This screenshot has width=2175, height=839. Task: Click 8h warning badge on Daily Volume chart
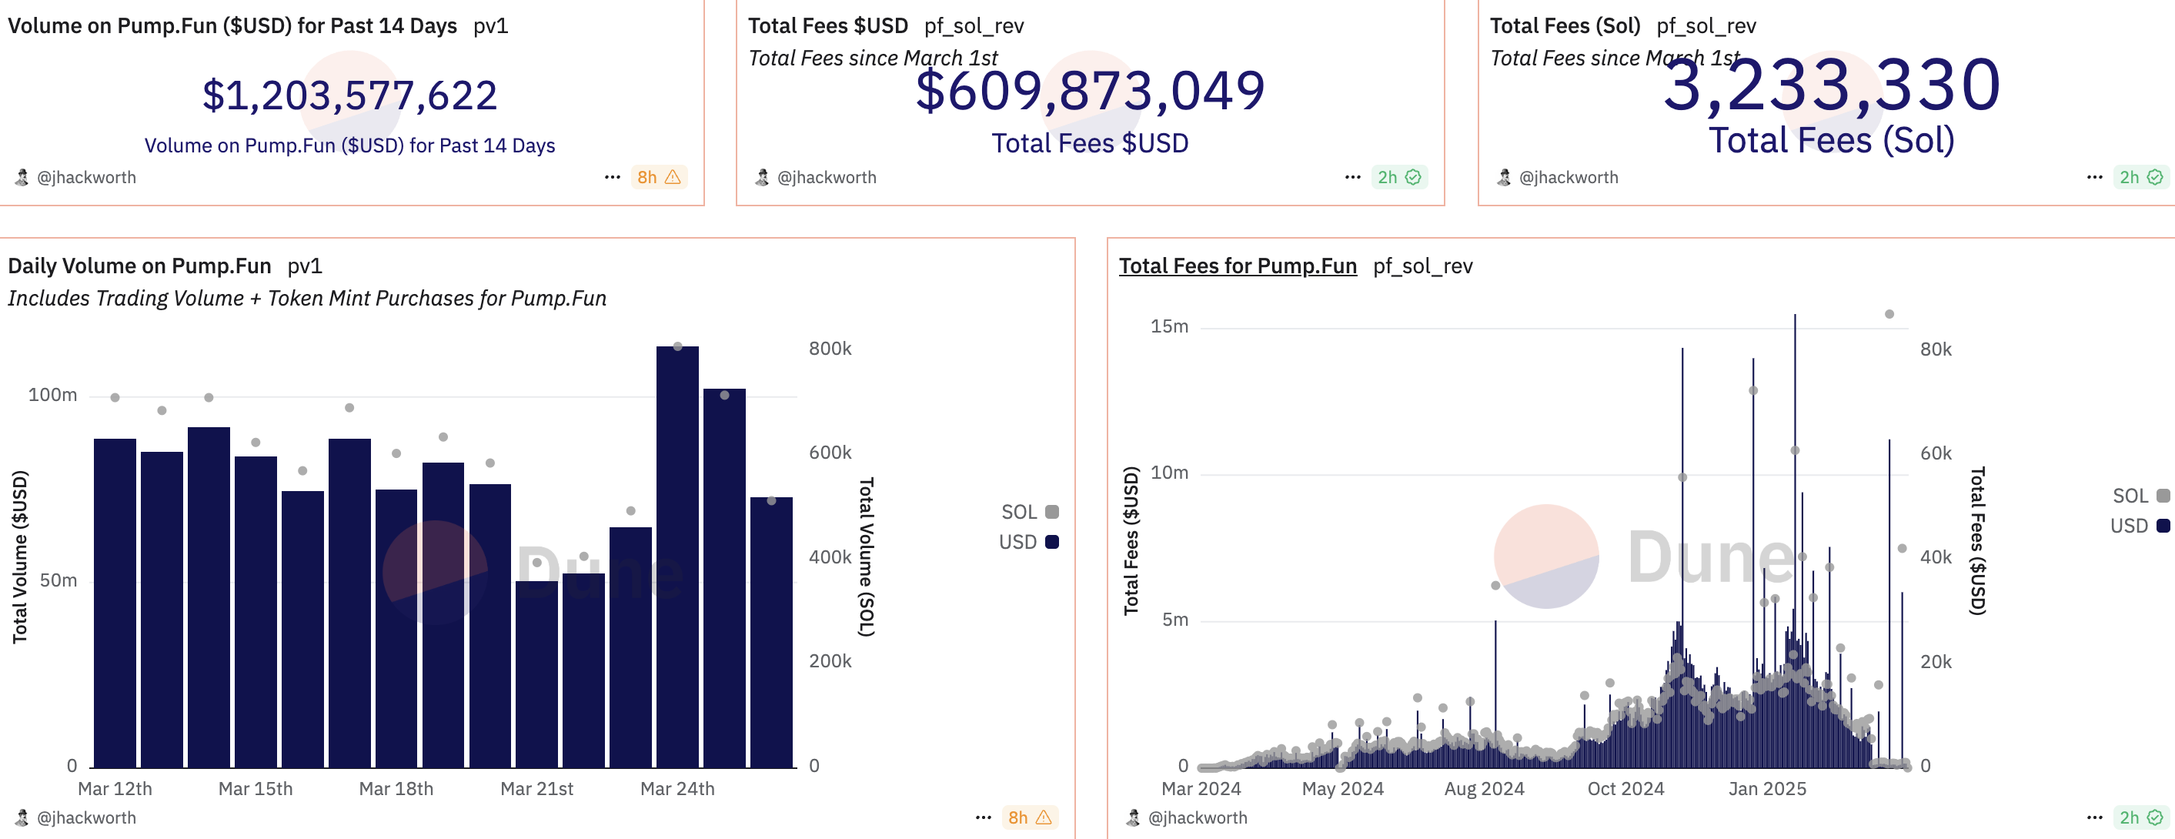(1029, 817)
